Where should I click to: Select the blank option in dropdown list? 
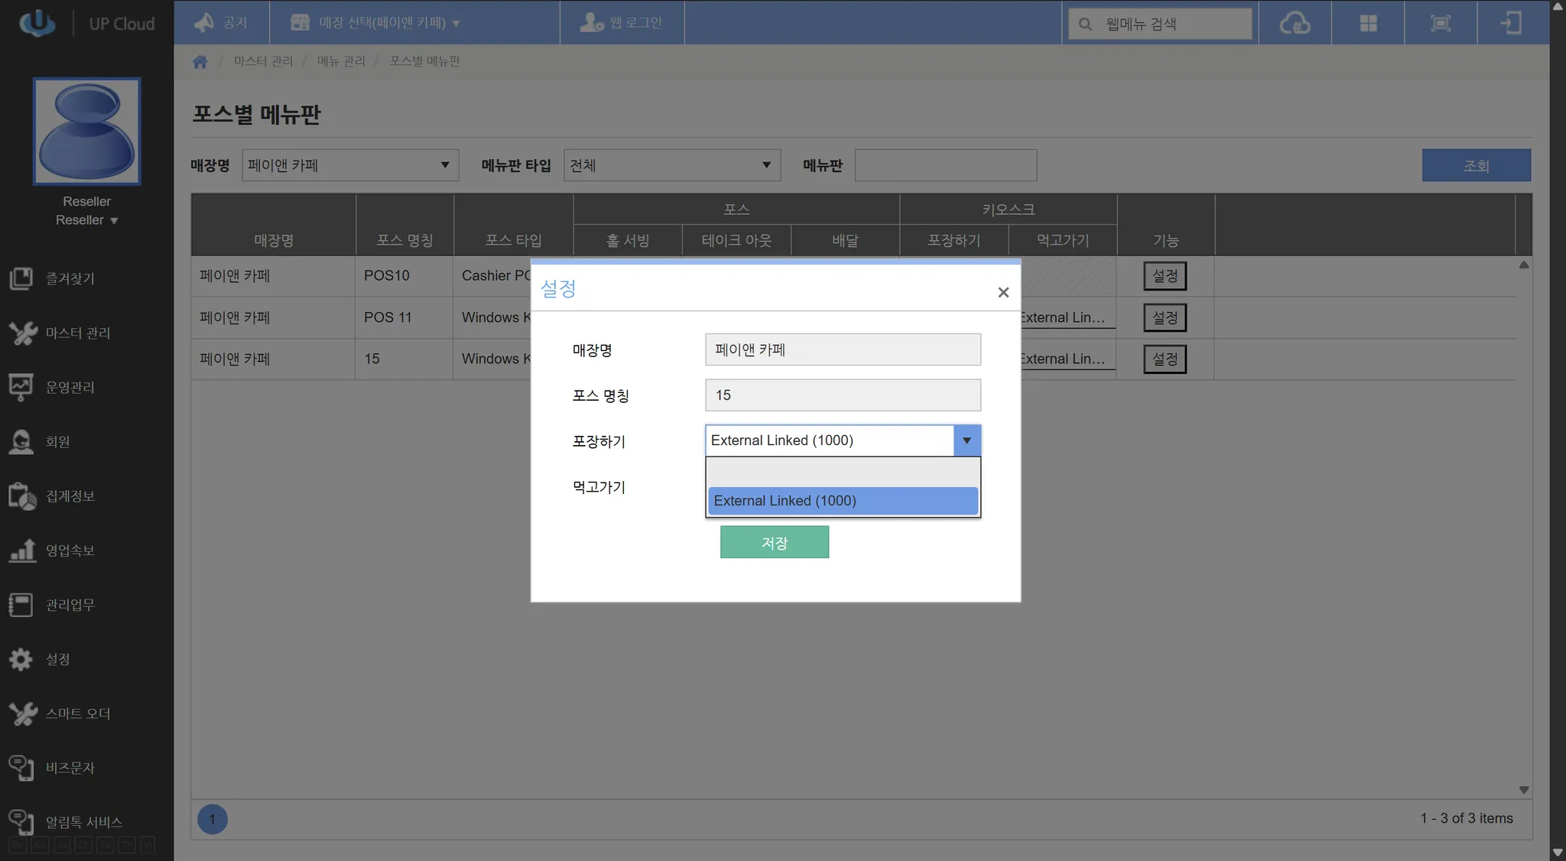click(x=843, y=472)
